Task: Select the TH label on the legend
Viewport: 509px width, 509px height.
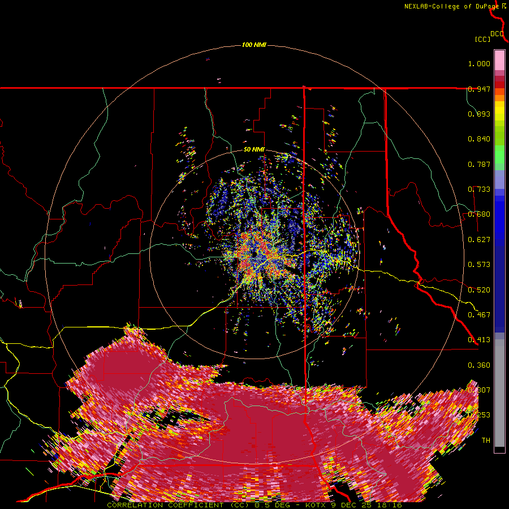Action: click(x=486, y=441)
